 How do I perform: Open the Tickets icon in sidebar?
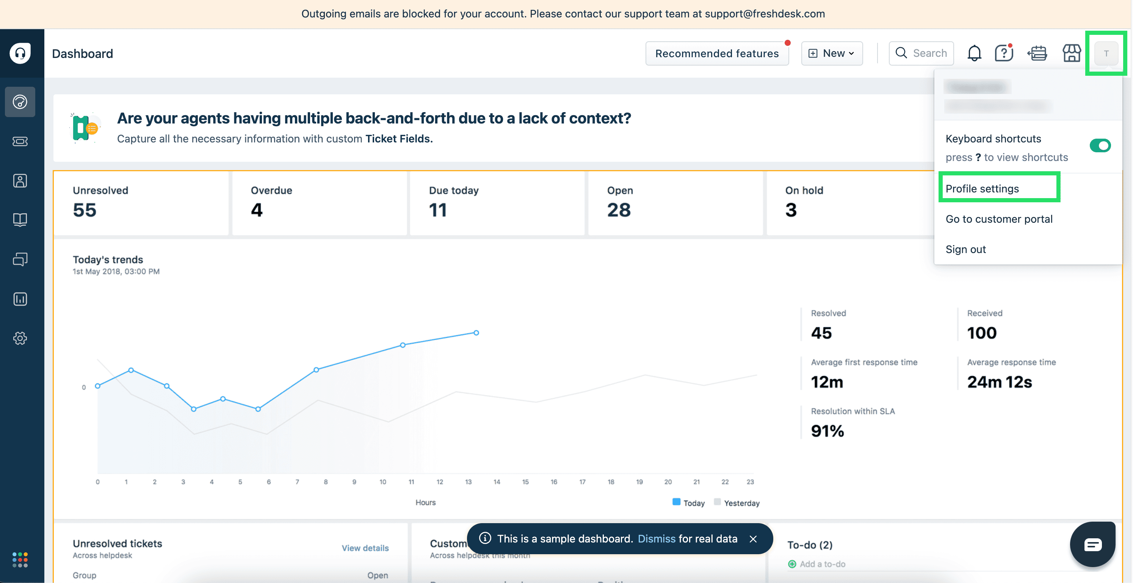[20, 141]
